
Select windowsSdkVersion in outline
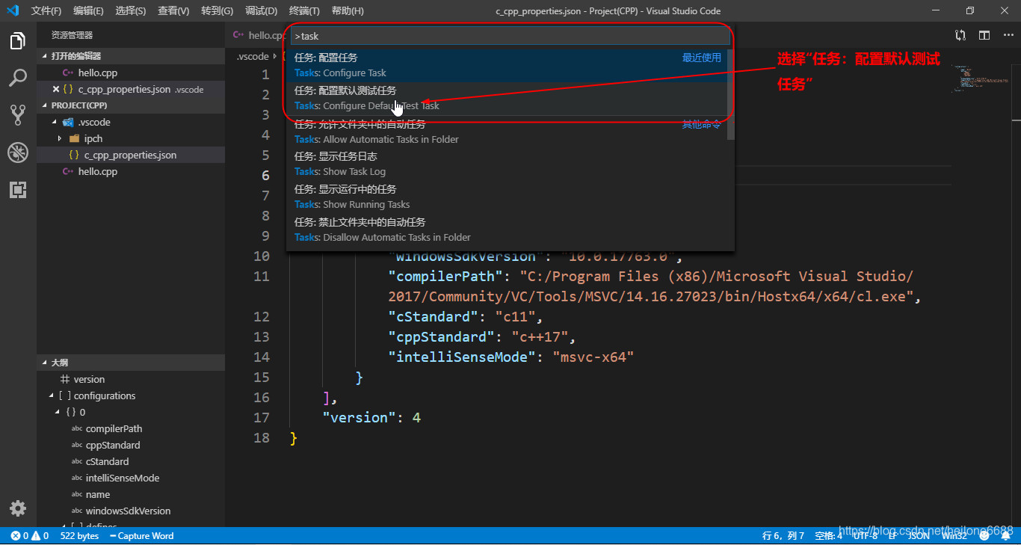[128, 511]
